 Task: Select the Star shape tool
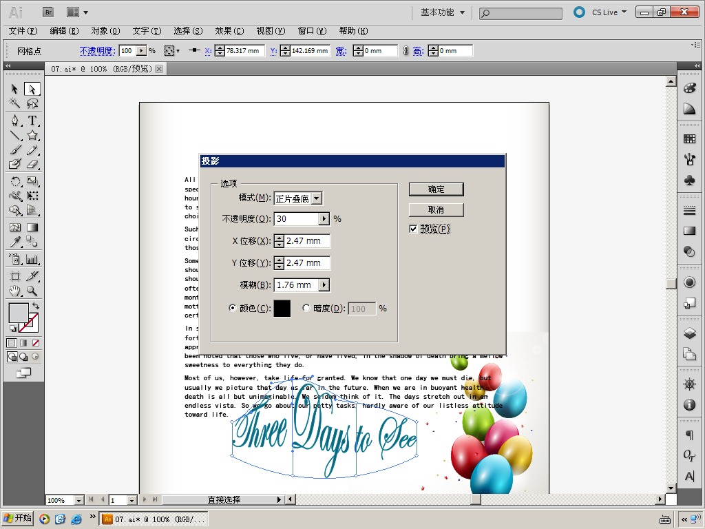(32, 135)
